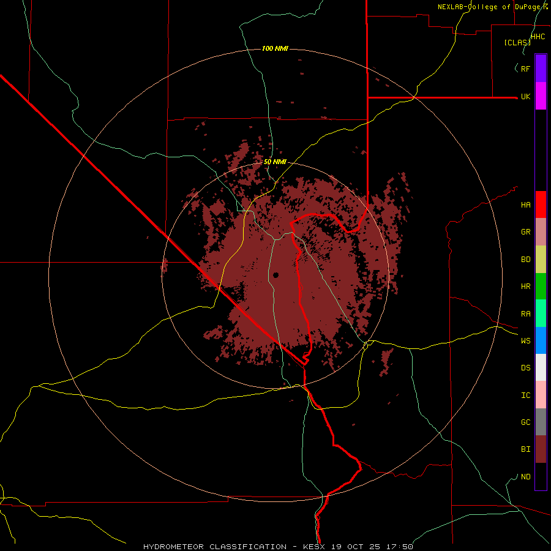Click the BI brown legend block
Viewport: 551px width, 551px height.
(x=541, y=449)
